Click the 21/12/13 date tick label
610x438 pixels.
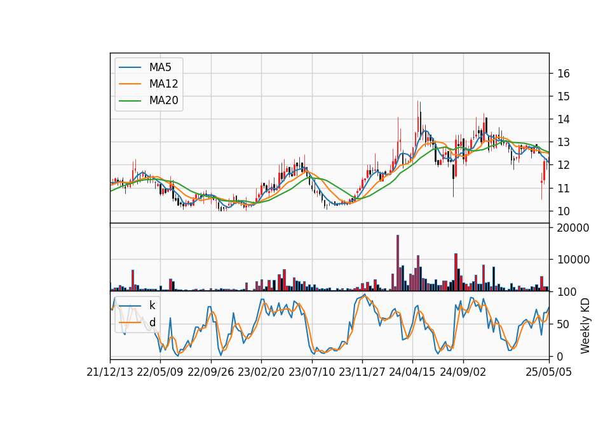(110, 373)
